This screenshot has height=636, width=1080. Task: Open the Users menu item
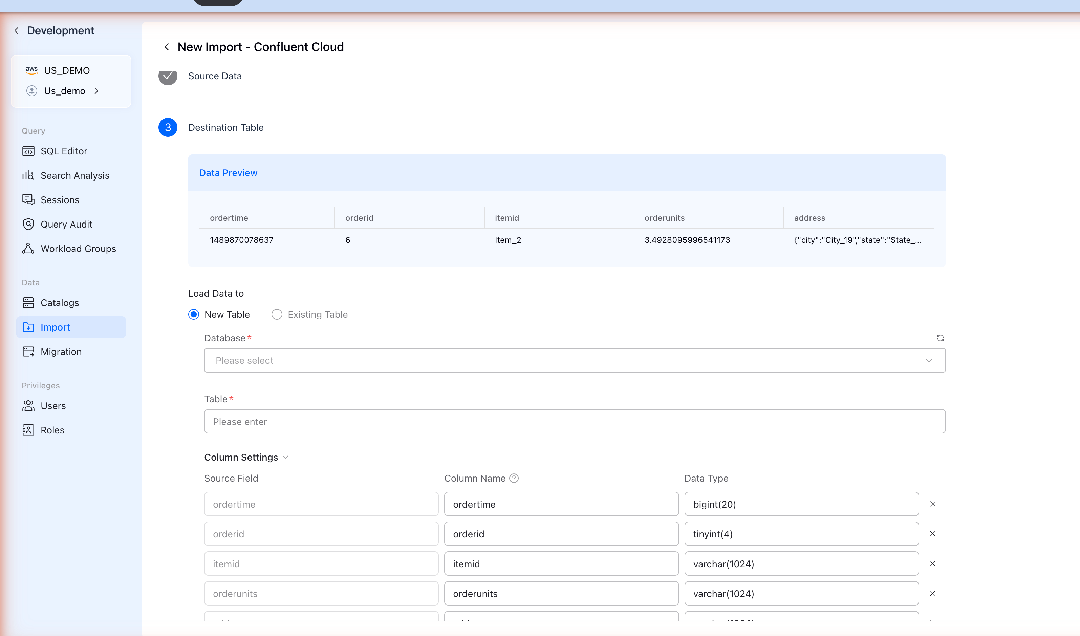tap(53, 406)
